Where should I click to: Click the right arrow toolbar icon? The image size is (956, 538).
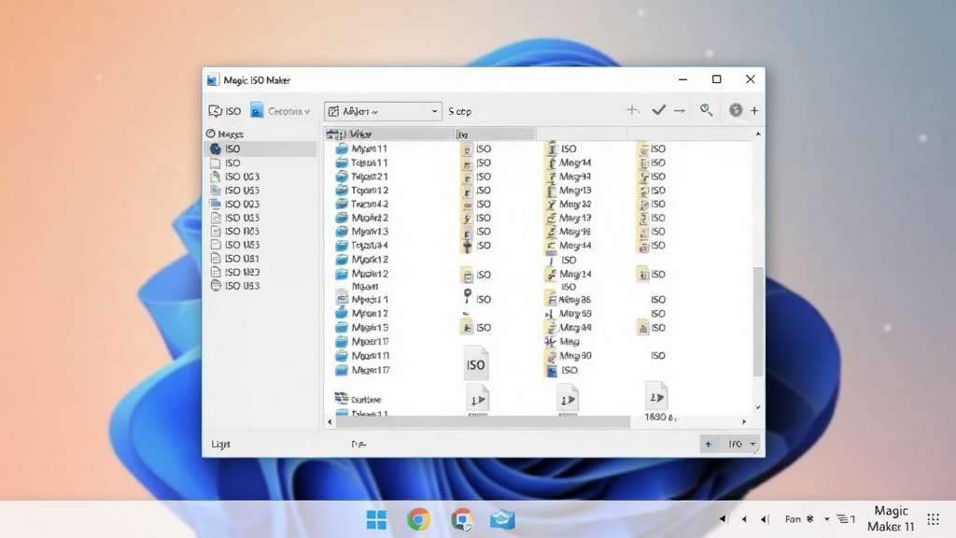click(x=680, y=110)
